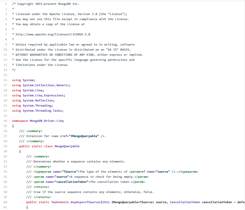Click 'Determines whether a sequence contains any elements.'
Viewport: 245px width, 210px height.
[79, 161]
